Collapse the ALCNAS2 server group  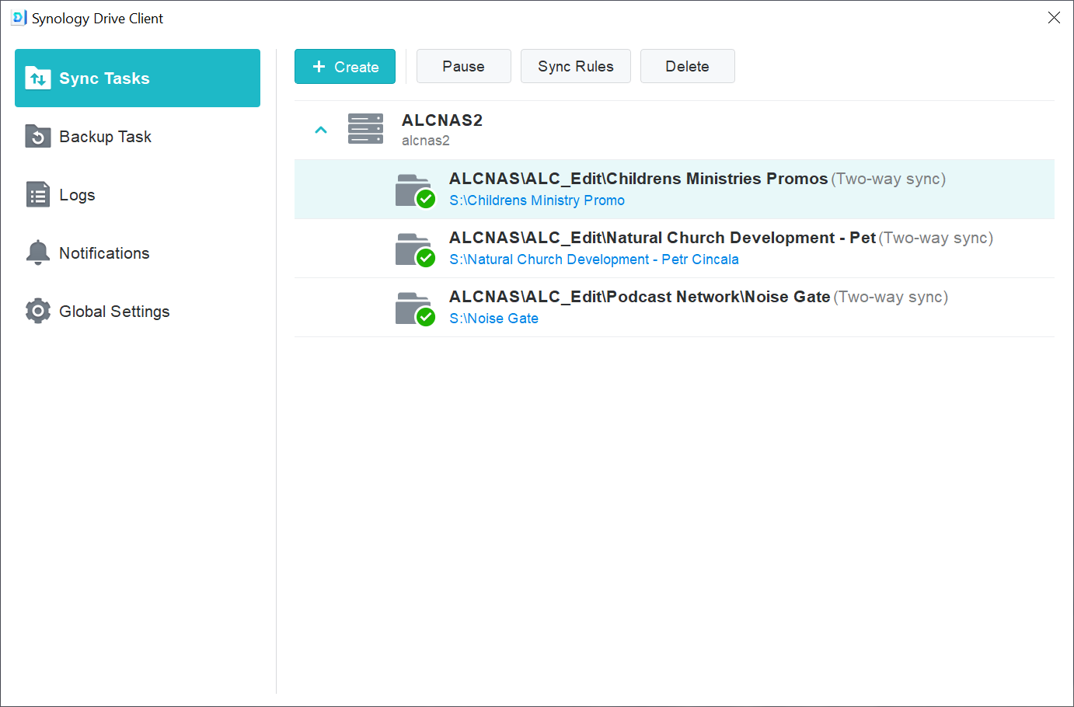(x=321, y=130)
